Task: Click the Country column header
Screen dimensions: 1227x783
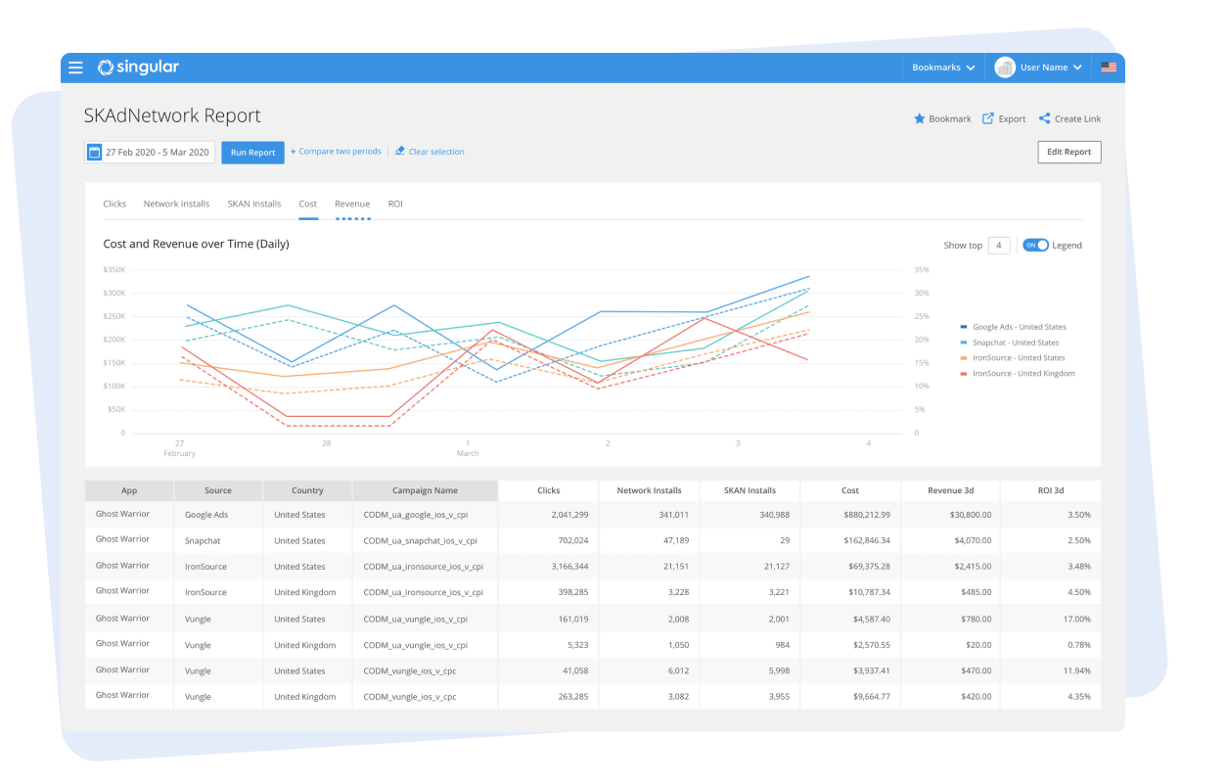Action: (307, 490)
